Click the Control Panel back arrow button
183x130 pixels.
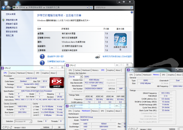tap(4, 8)
